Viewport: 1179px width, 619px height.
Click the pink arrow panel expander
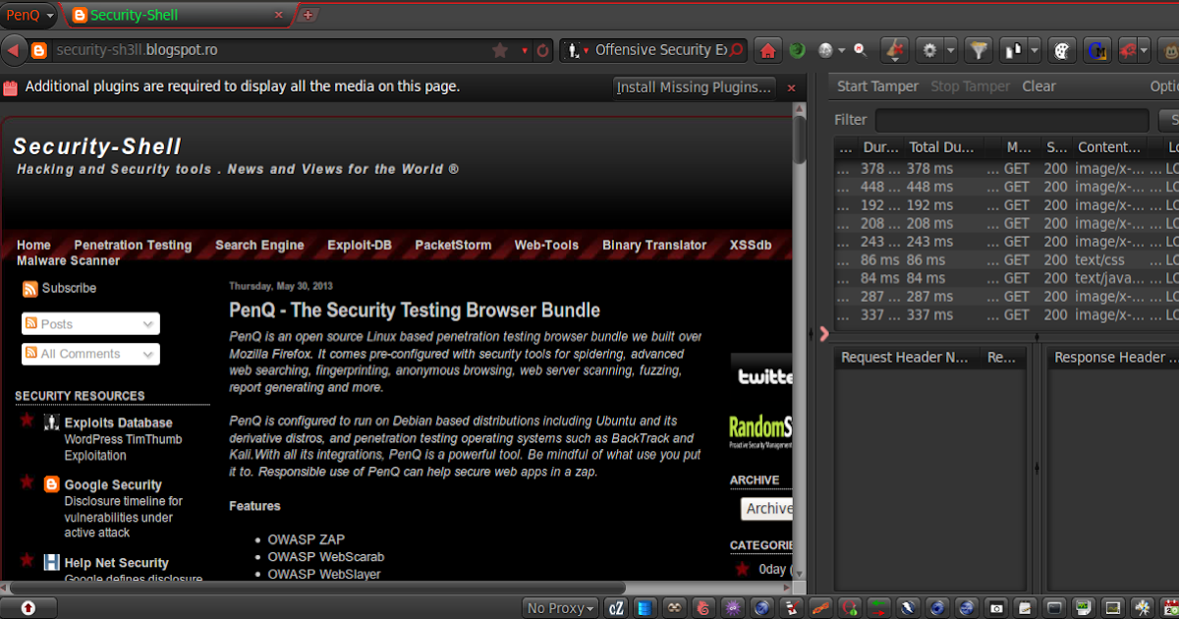click(x=824, y=334)
